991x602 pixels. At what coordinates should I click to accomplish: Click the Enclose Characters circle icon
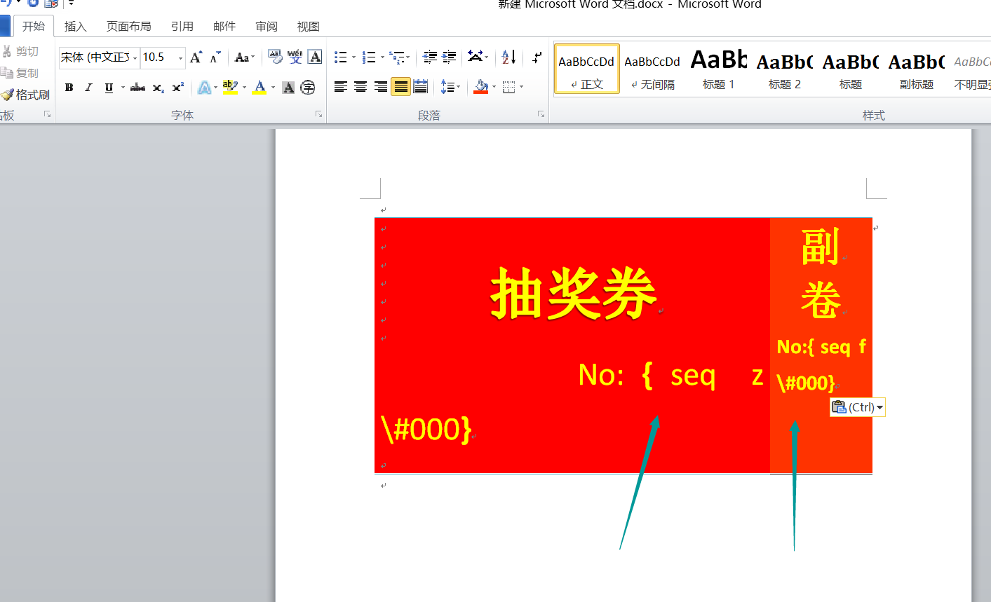coord(307,88)
